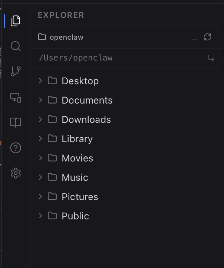Select the Downloads folder name
The width and height of the screenshot is (224, 268).
click(86, 120)
